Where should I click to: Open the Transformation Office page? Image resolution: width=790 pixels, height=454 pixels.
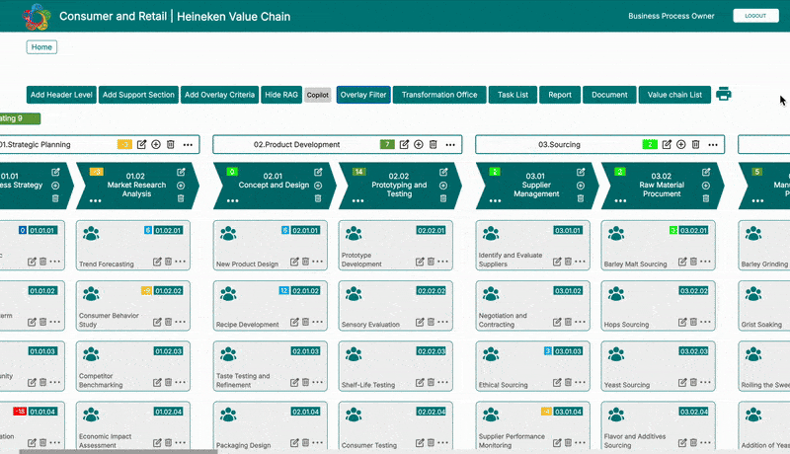439,95
